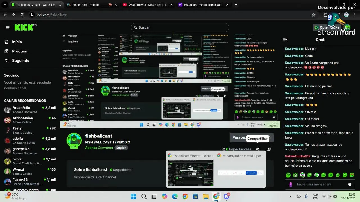Click the fishballcast channel avatar with LIVE badge

(74, 141)
